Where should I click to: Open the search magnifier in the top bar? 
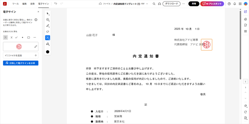point(154,4)
